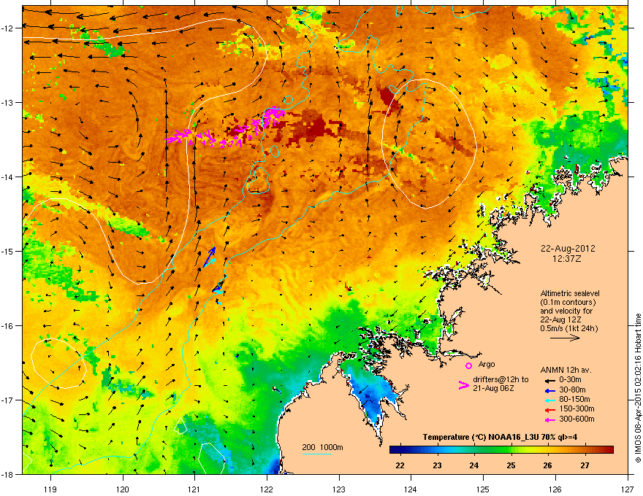Image resolution: width=643 pixels, height=496 pixels.
Task: Click the longitude axis label '126'
Action: [x=555, y=489]
